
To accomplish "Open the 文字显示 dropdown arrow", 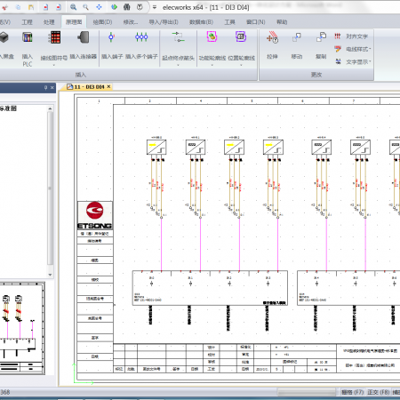I will tap(370, 61).
